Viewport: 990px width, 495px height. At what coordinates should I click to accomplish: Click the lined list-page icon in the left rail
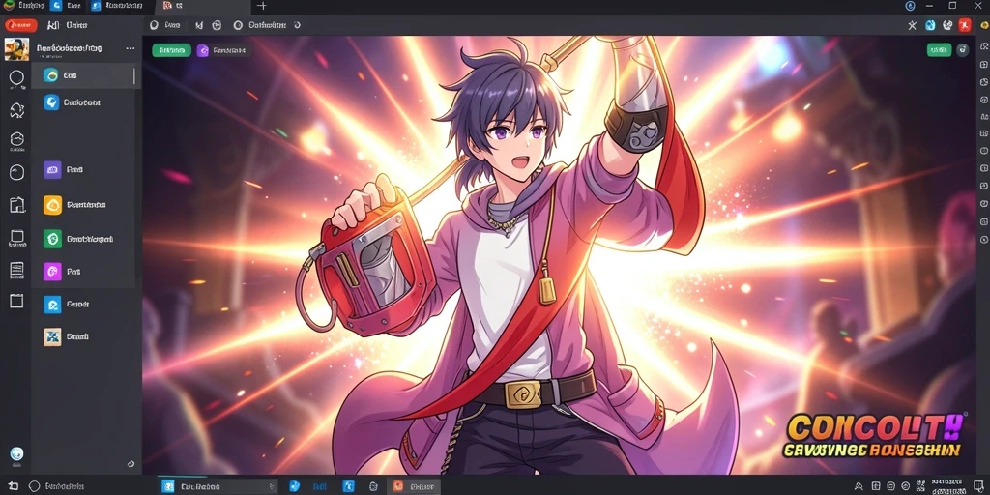tap(17, 271)
